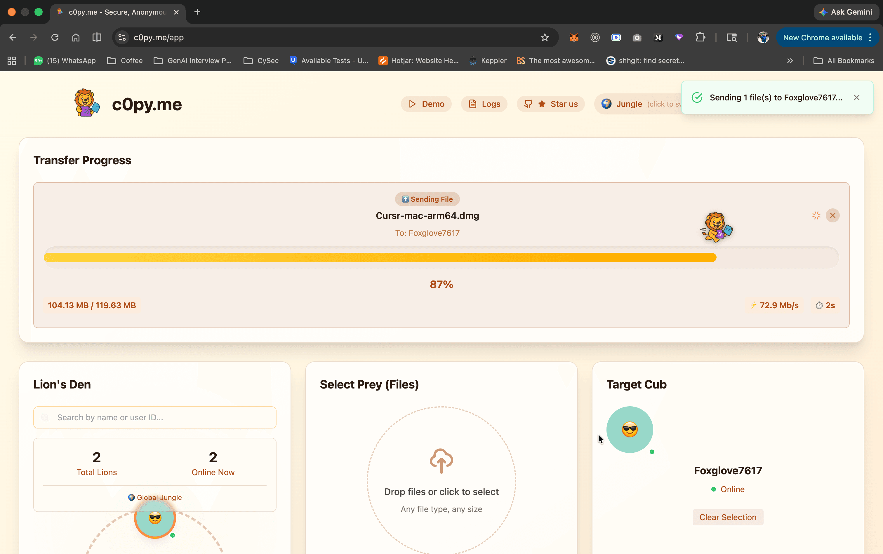883x554 pixels.
Task: Dismiss the Sending file notification
Action: pos(857,97)
